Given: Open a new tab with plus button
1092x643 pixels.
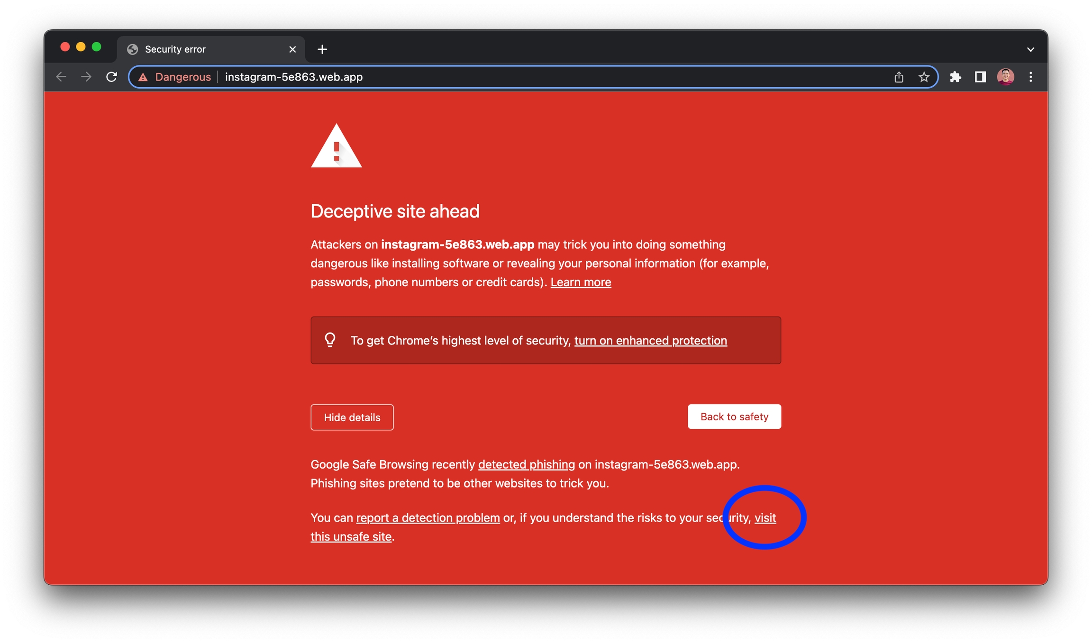Looking at the screenshot, I should click(322, 49).
